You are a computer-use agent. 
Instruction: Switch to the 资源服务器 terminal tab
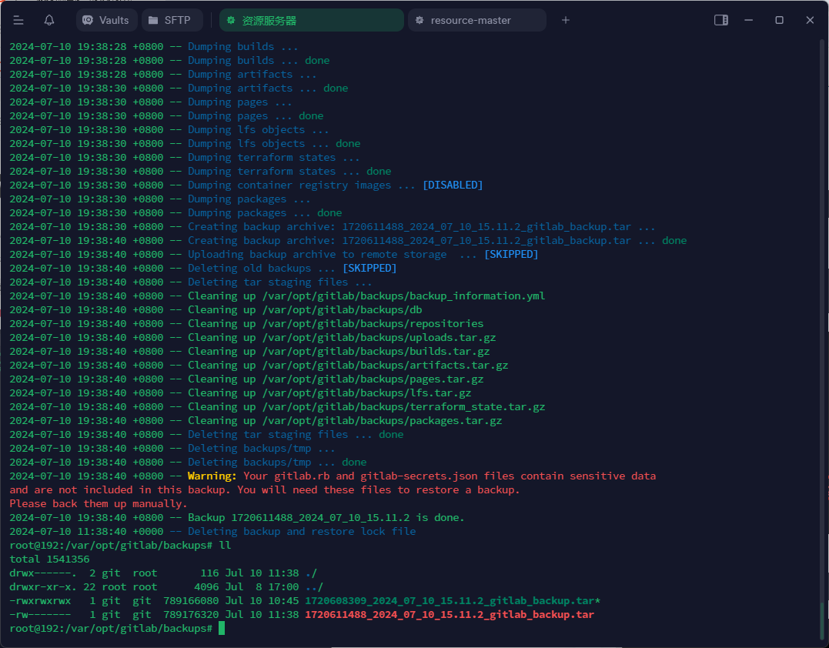[x=312, y=20]
